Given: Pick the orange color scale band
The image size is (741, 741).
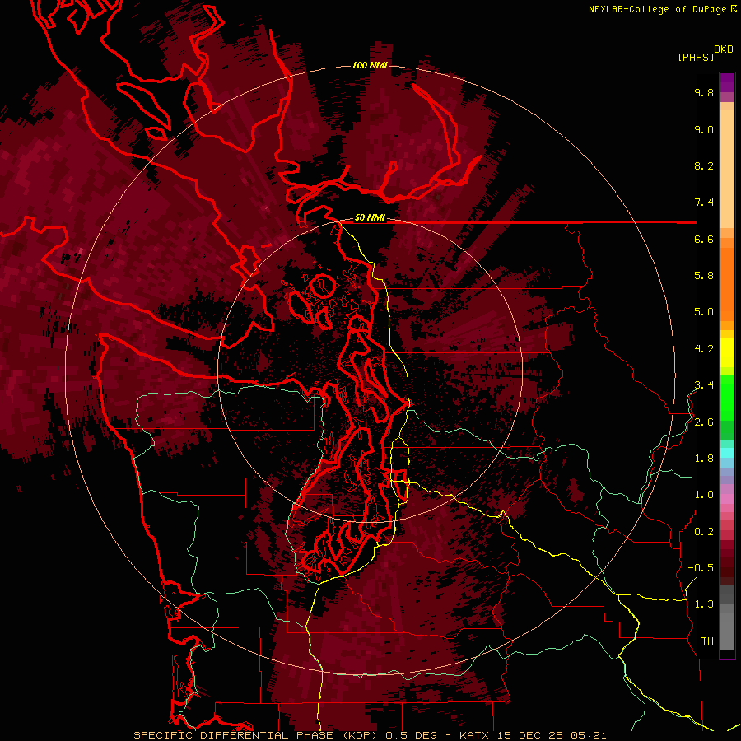Looking at the screenshot, I should [x=727, y=284].
